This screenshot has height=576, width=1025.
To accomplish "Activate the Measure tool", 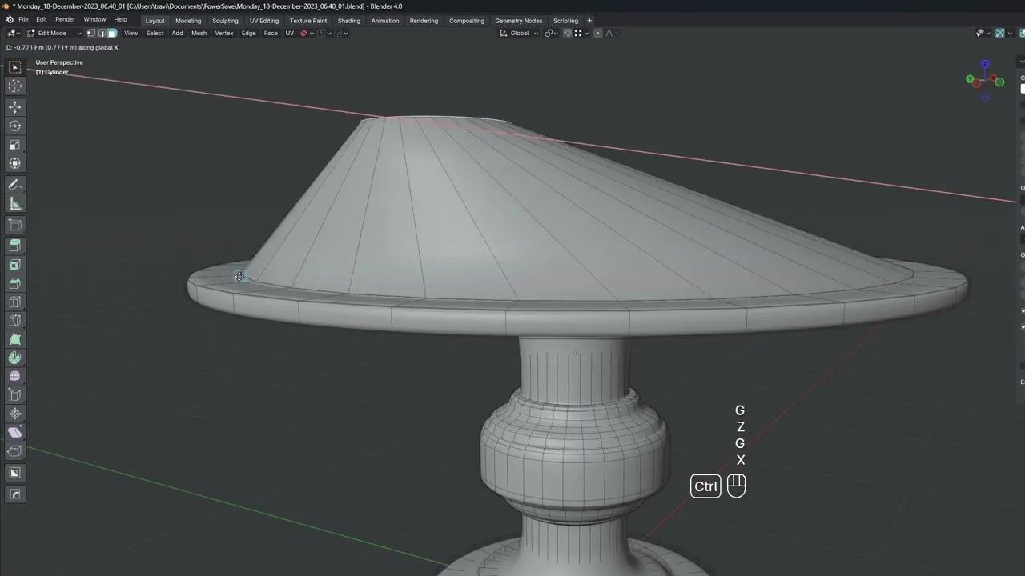I will pyautogui.click(x=14, y=203).
